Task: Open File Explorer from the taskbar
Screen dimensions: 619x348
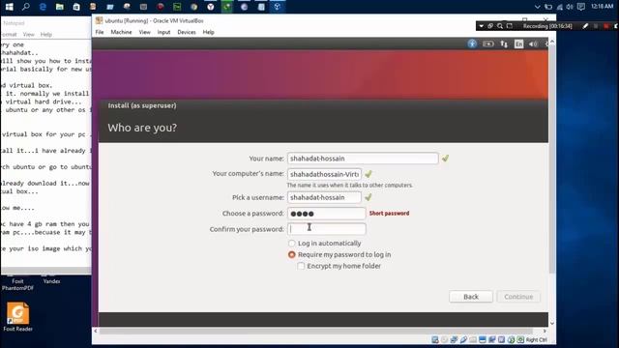Action: pyautogui.click(x=60, y=7)
